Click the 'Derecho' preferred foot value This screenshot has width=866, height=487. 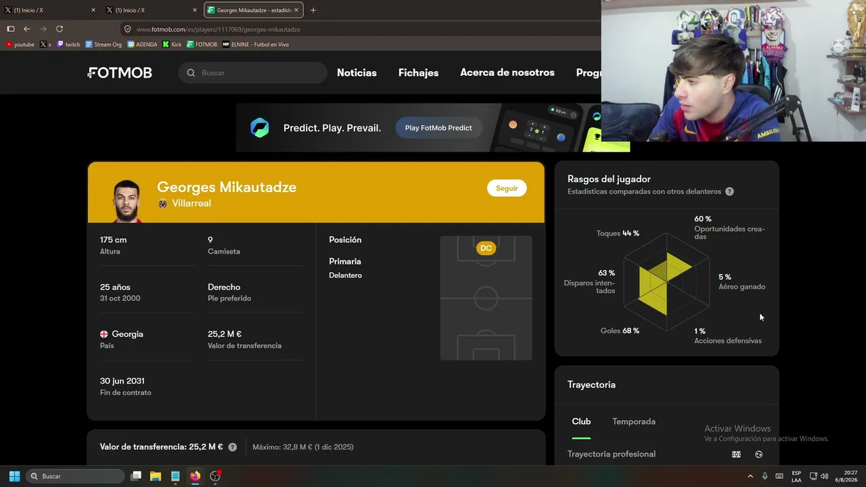(x=224, y=287)
